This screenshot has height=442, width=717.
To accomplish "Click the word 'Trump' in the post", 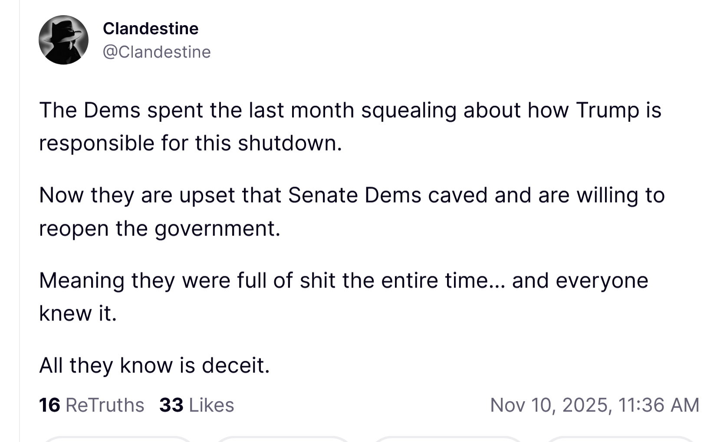I will (x=608, y=110).
